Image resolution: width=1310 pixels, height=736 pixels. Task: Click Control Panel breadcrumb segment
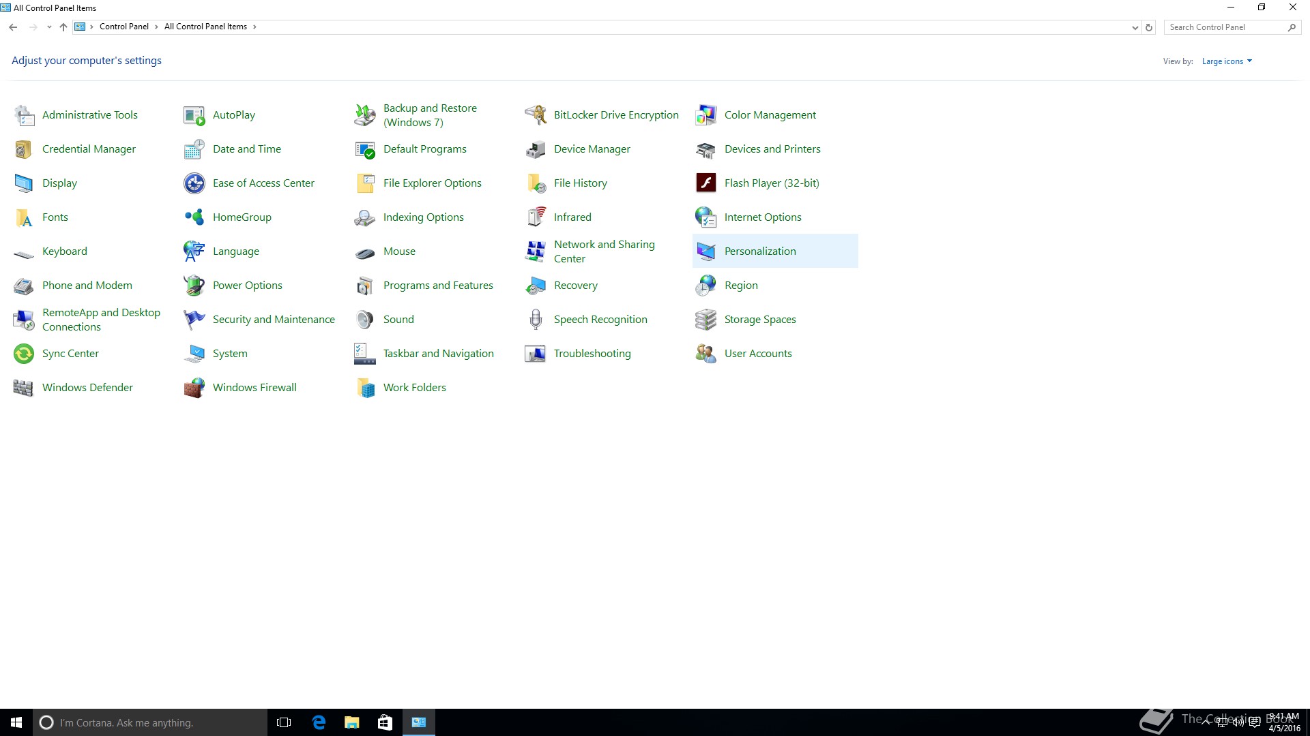(x=123, y=27)
